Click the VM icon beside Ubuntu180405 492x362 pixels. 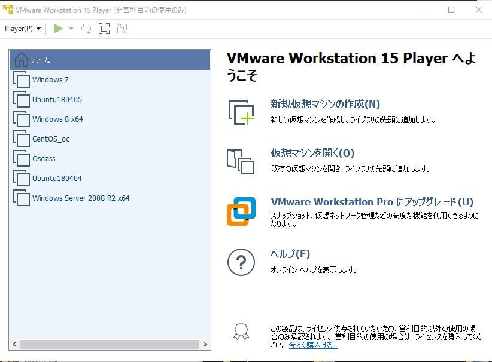(x=22, y=99)
